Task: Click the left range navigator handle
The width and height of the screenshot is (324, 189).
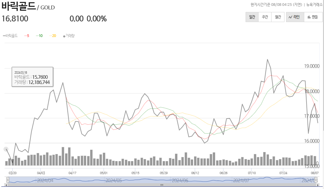Action: tap(8, 180)
